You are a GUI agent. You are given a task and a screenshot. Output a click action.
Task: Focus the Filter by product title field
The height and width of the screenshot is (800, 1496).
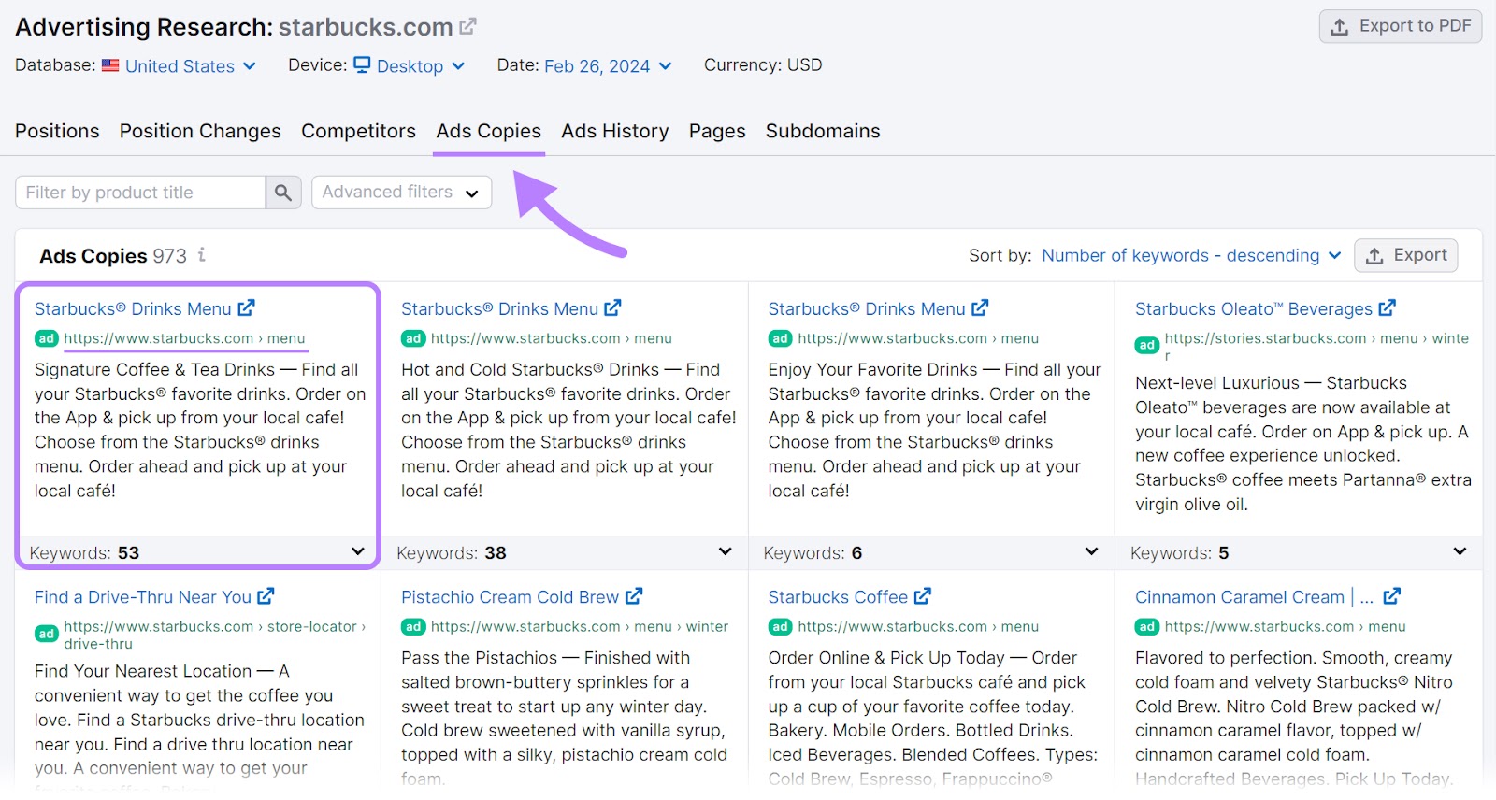coord(140,193)
